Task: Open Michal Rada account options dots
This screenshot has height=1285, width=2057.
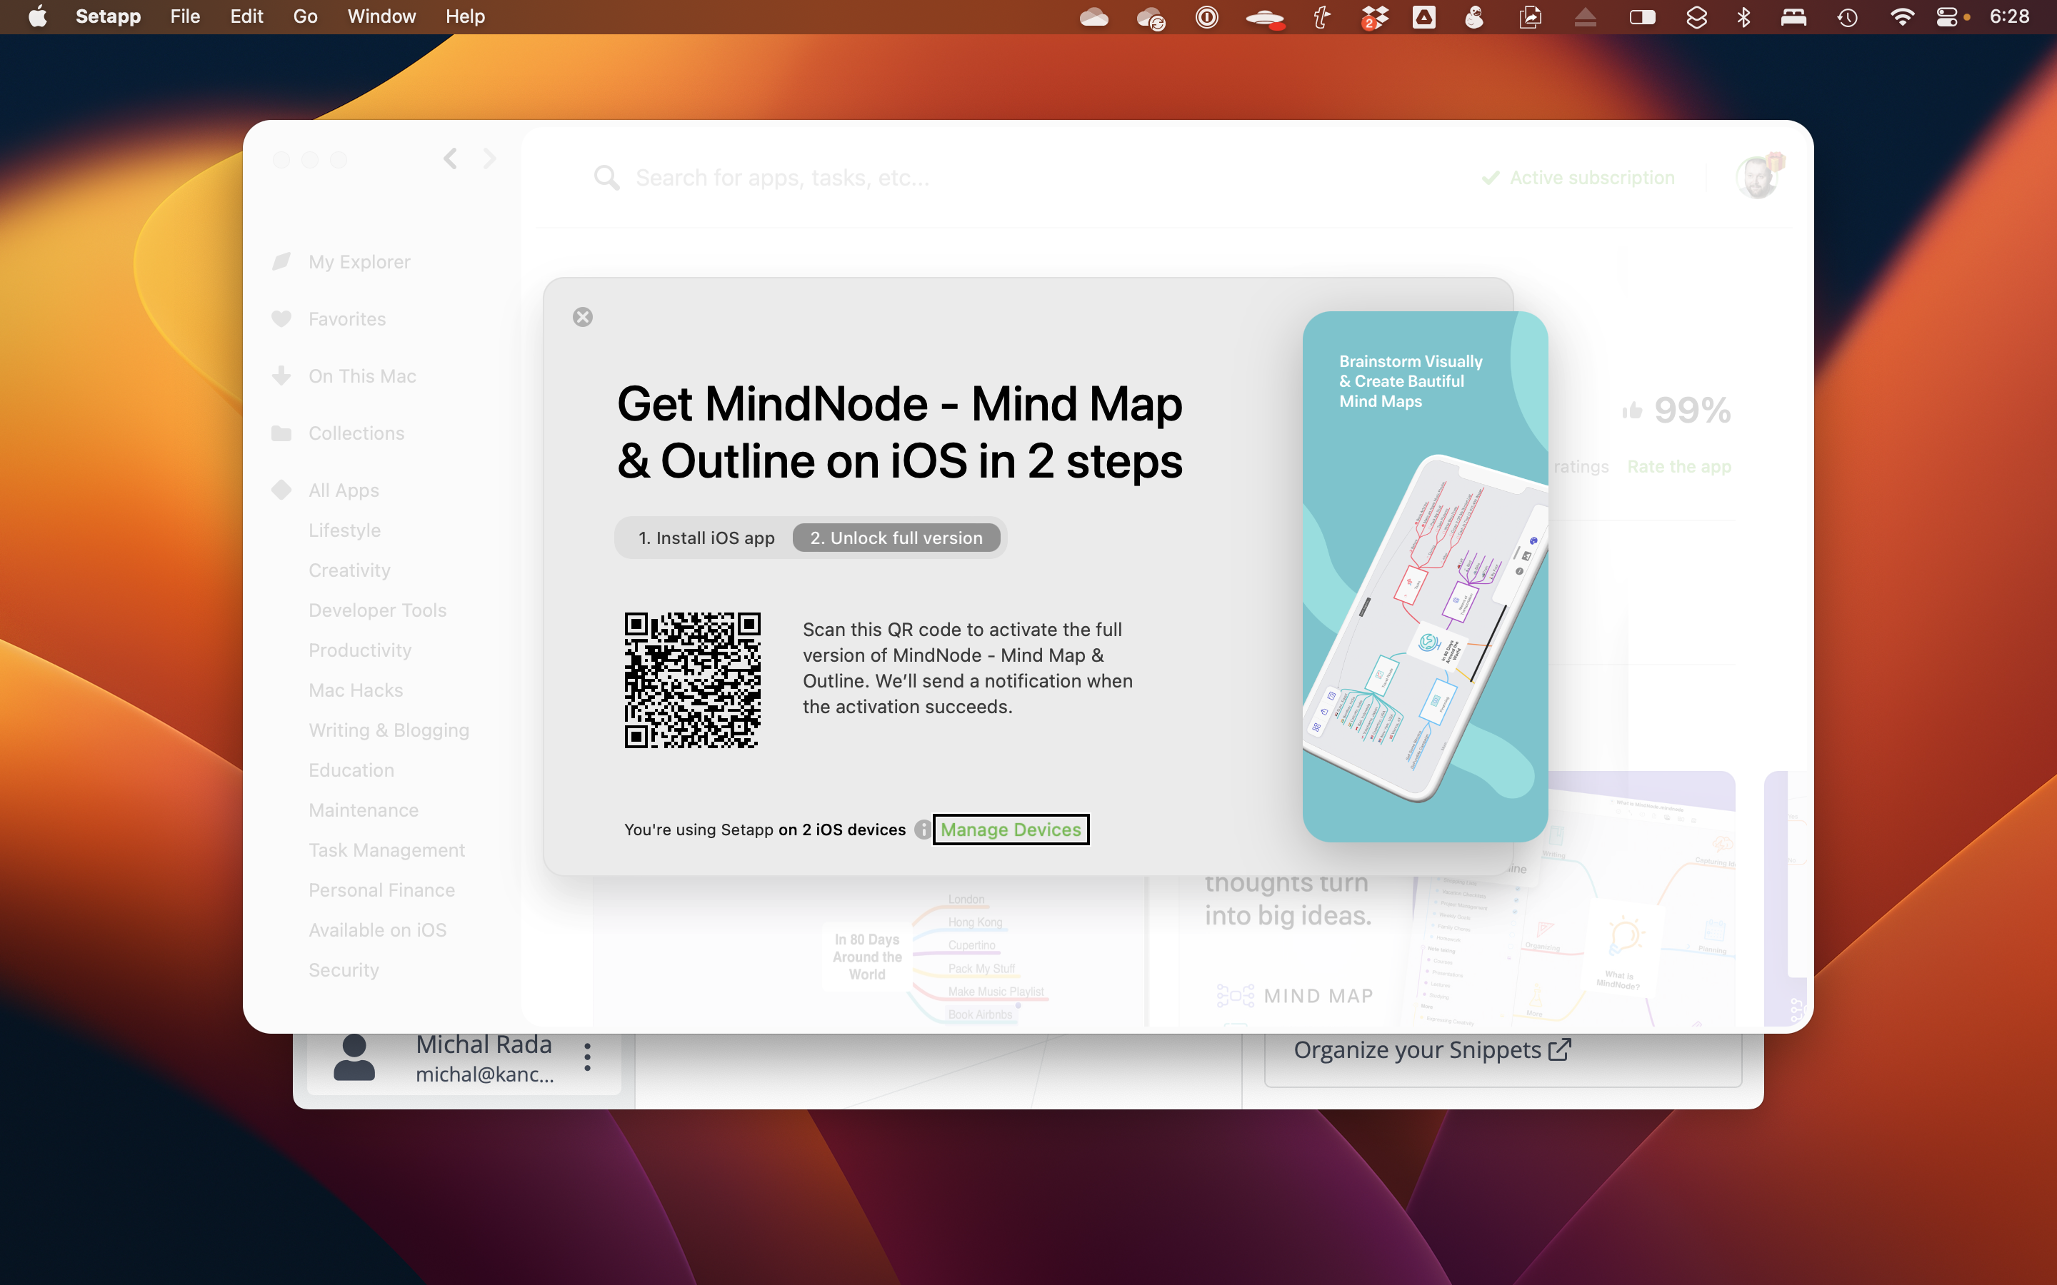Action: tap(587, 1057)
